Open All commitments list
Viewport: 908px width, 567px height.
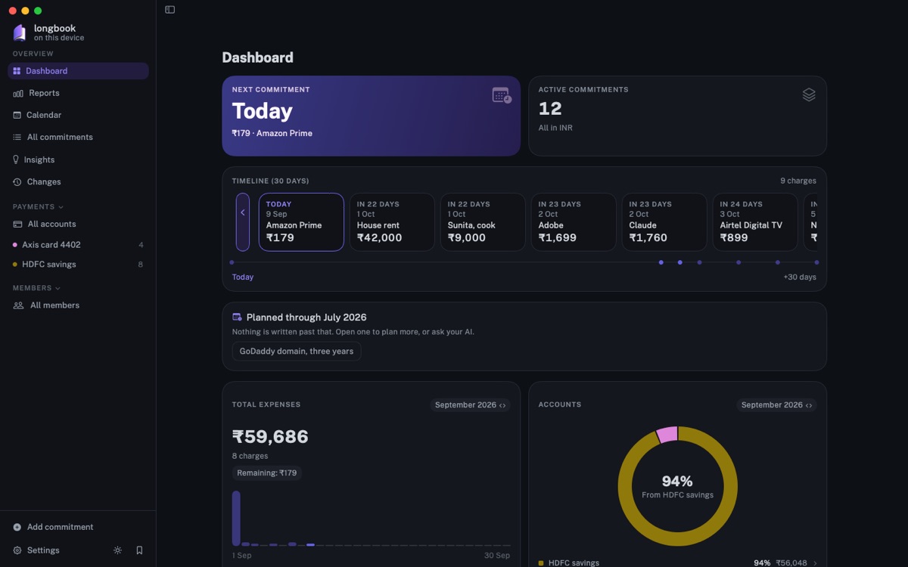click(x=78, y=137)
